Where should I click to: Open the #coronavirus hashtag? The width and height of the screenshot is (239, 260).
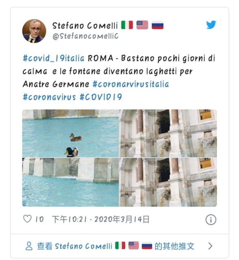(x=49, y=97)
